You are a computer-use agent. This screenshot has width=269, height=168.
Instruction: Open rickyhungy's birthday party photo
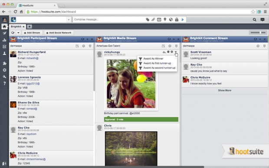131,84
